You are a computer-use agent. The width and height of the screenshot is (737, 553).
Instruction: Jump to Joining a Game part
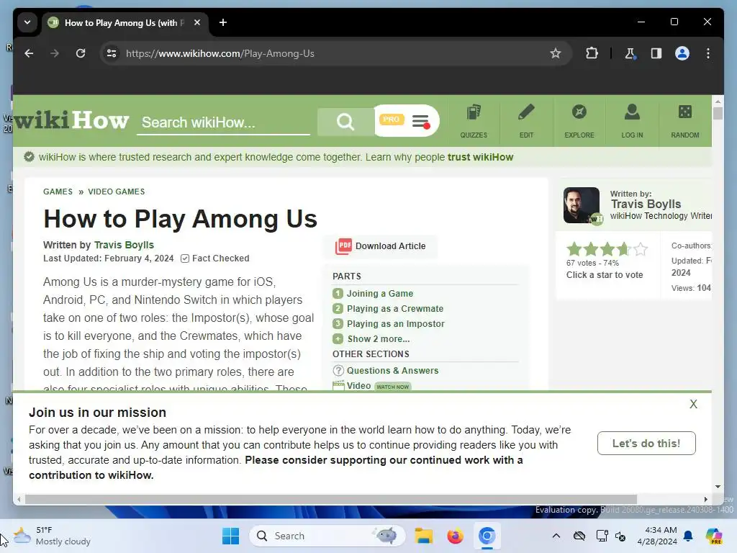pyautogui.click(x=380, y=294)
